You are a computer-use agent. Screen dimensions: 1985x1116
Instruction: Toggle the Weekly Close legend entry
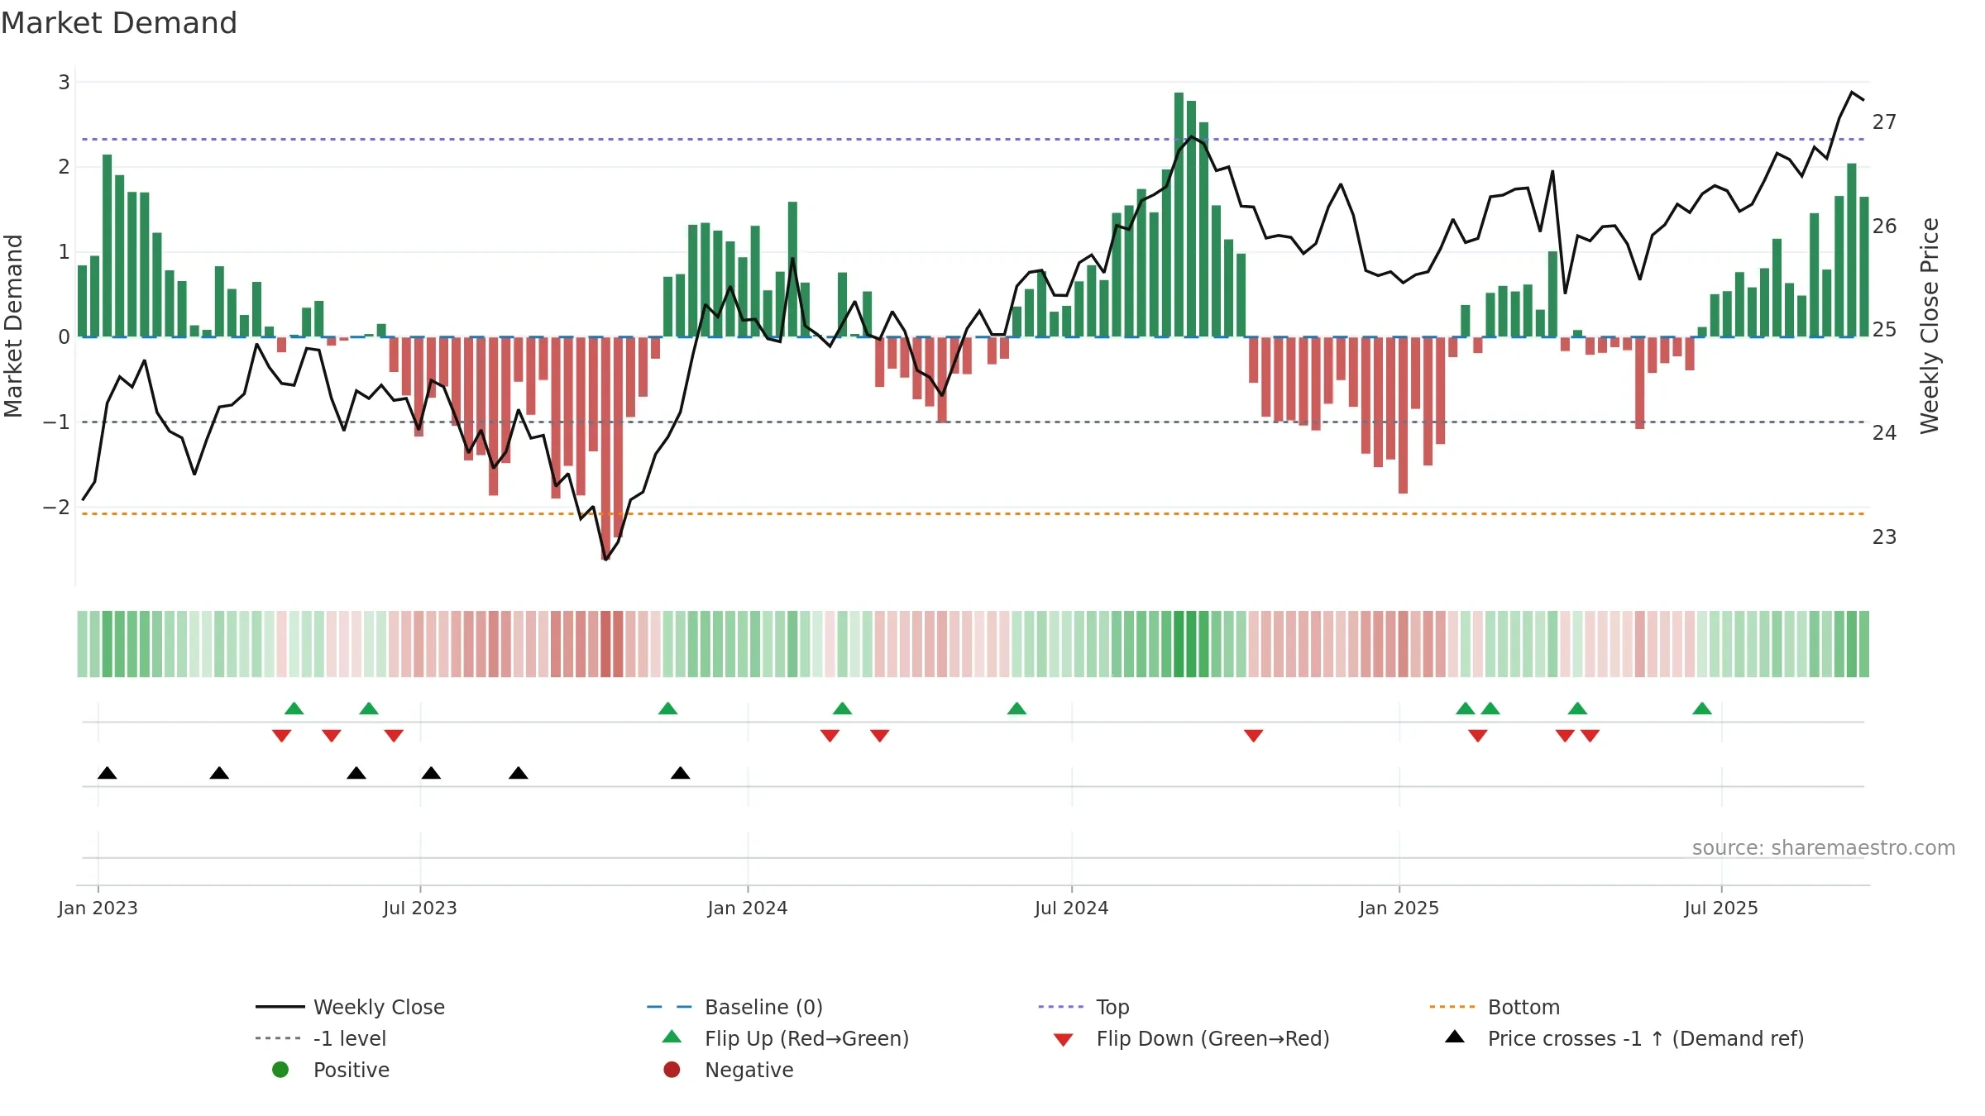click(351, 1007)
